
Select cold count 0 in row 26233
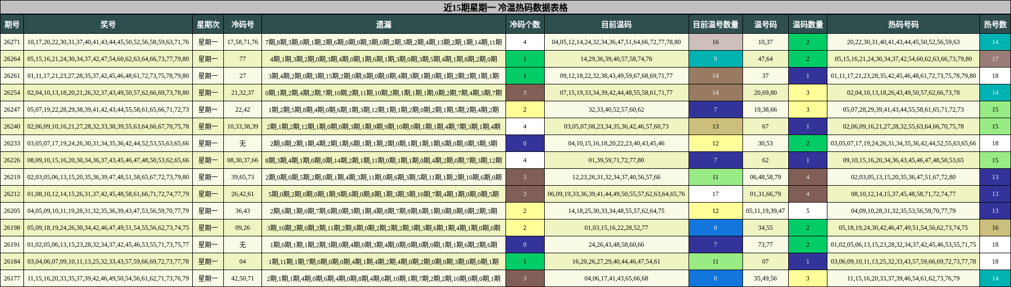[525, 143]
